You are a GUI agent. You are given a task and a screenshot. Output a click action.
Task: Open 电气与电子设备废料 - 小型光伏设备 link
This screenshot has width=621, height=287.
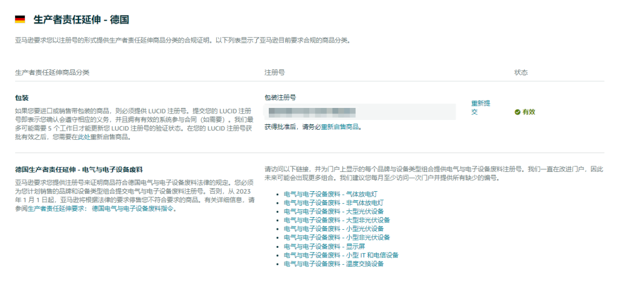[x=334, y=229]
